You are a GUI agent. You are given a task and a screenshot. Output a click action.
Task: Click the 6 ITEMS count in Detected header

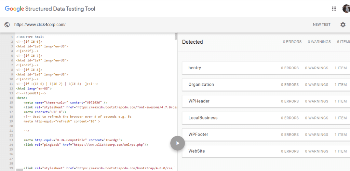coord(344,42)
